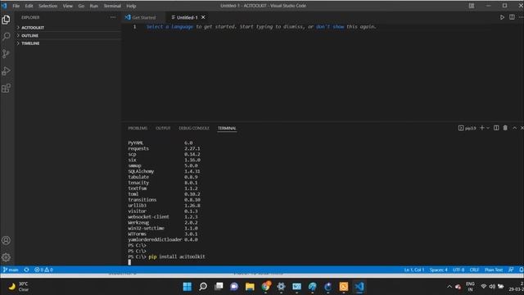Select the TERMINAL panel tab
The width and height of the screenshot is (524, 295).
click(227, 128)
